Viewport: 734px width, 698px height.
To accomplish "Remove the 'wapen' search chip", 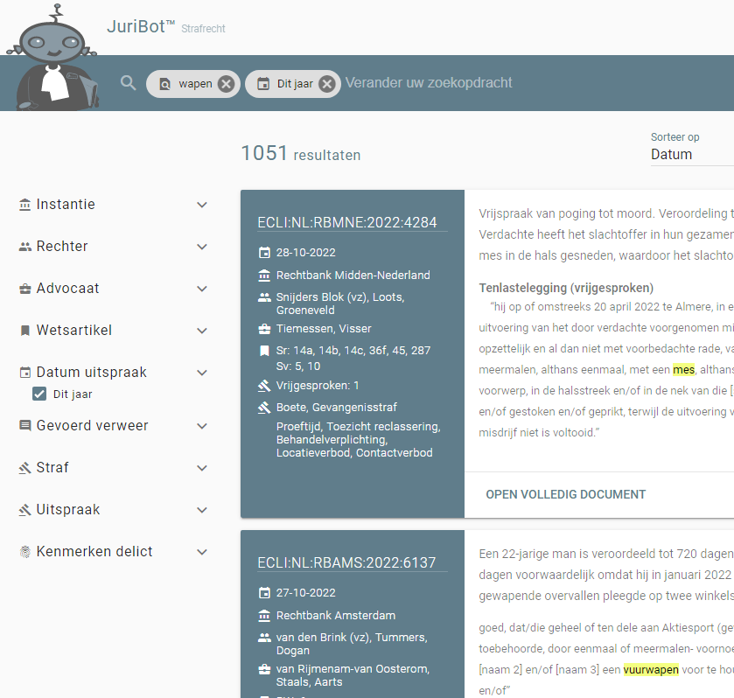I will pos(226,84).
